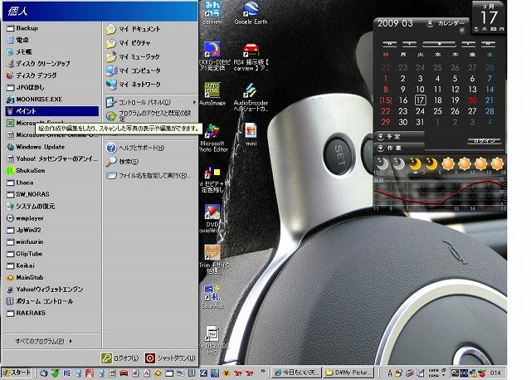Click the Log Off (ログオフ) button
Image resolution: width=531 pixels, height=380 pixels.
[120, 358]
